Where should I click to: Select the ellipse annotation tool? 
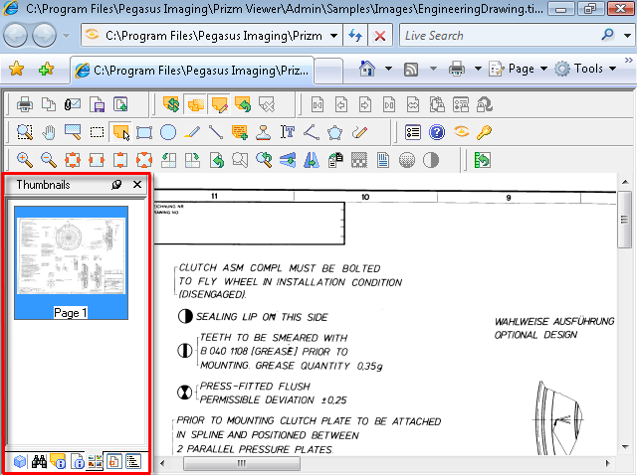168,132
